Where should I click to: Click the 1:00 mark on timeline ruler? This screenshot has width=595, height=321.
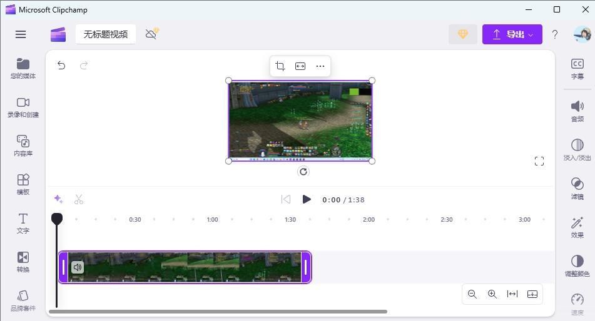point(213,219)
